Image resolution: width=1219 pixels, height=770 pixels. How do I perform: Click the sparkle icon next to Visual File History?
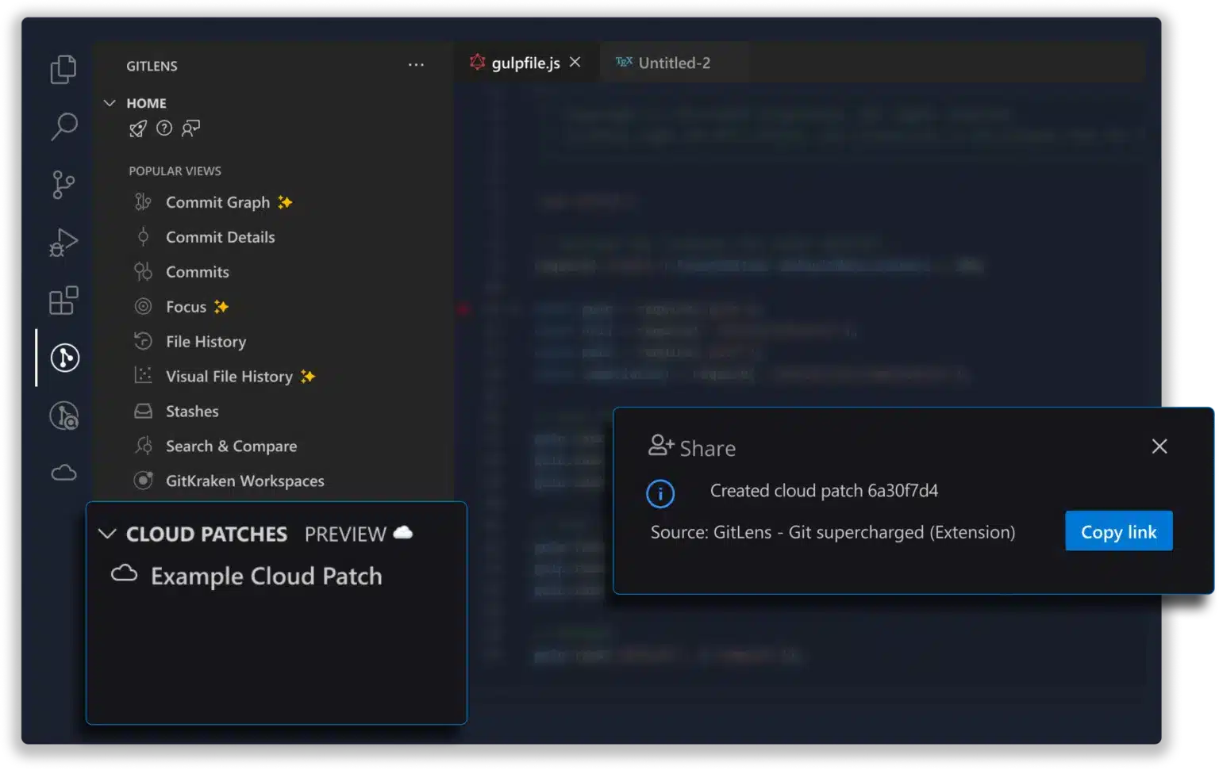point(308,376)
